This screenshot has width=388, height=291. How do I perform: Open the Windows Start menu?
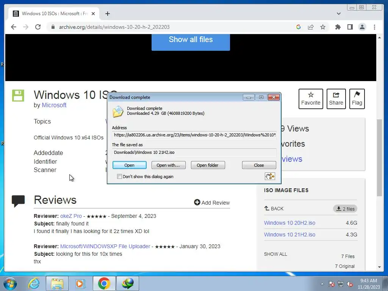point(10,283)
